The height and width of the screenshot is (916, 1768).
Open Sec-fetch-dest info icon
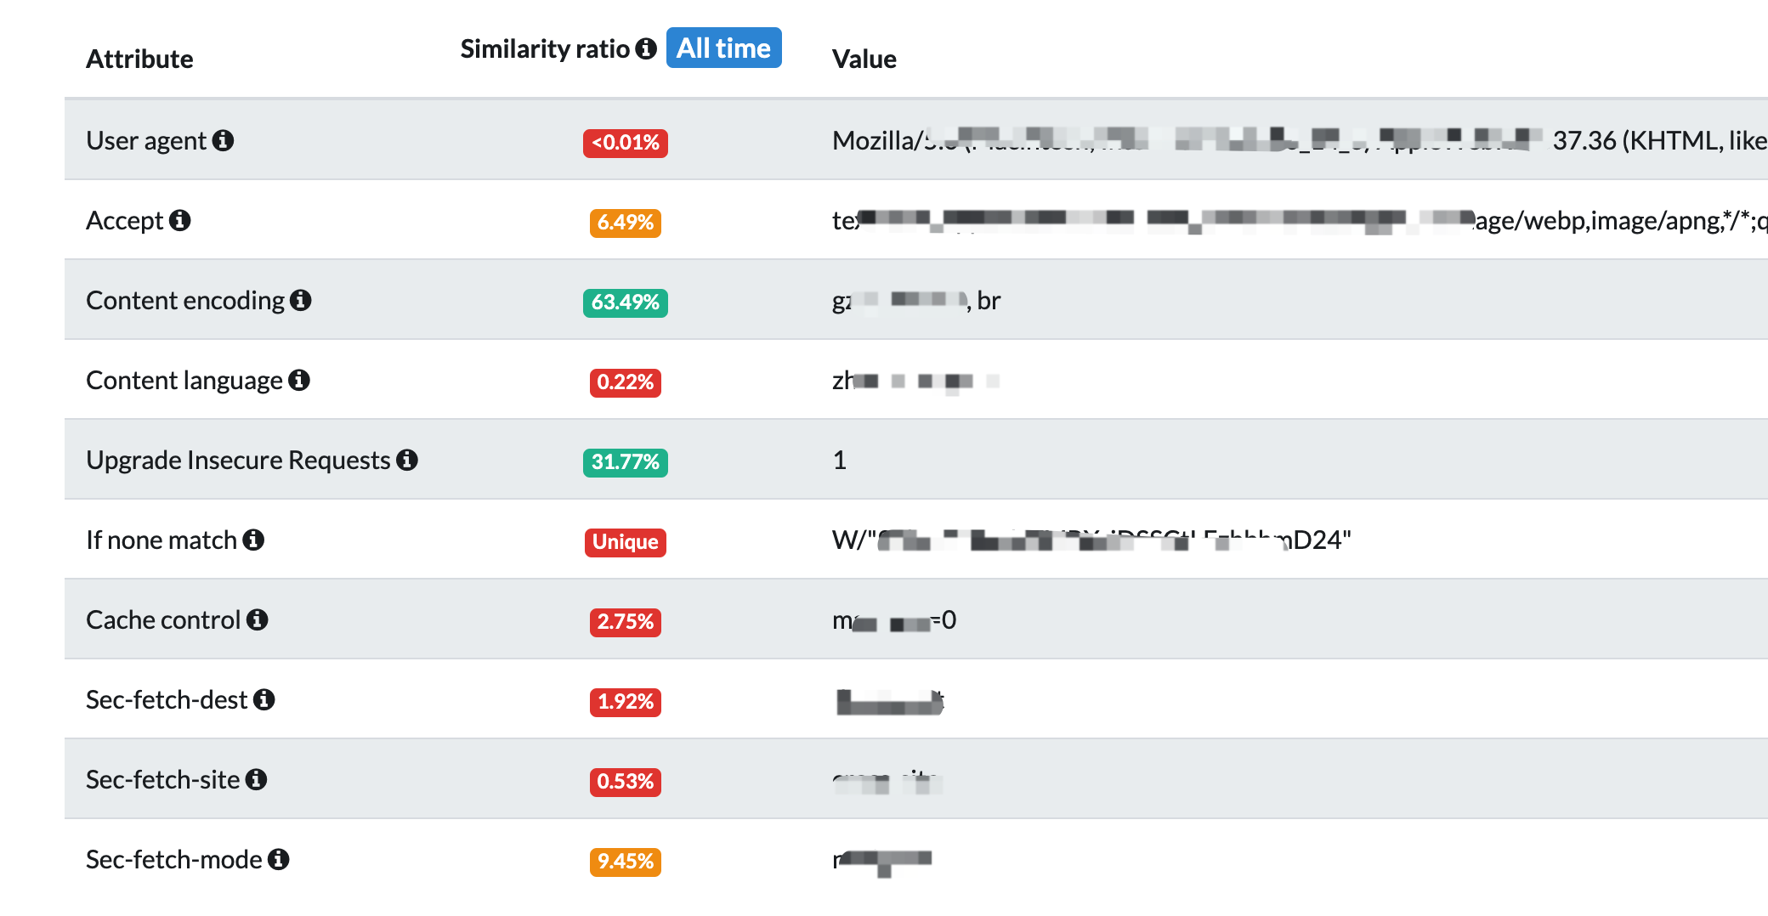(264, 699)
